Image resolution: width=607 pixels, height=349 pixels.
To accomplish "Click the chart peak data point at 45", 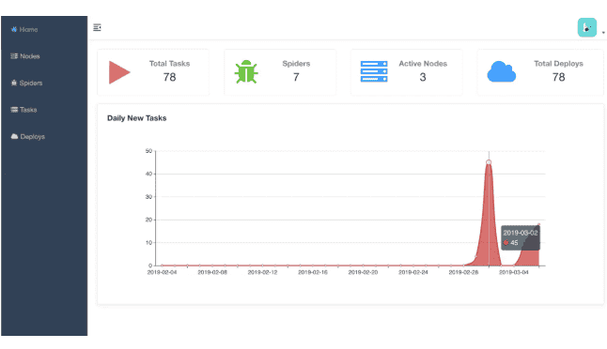I will 489,162.
